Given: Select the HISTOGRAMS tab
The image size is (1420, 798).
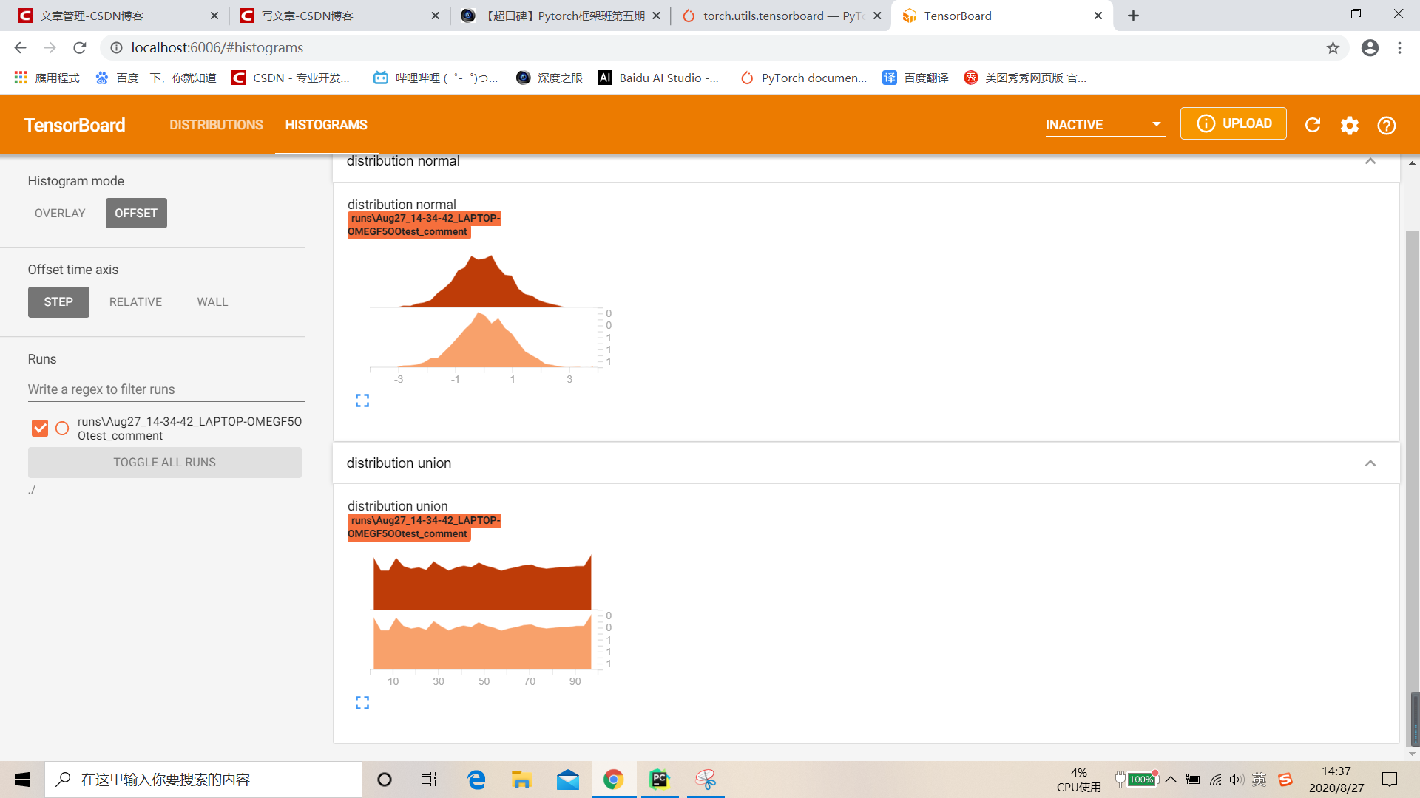Looking at the screenshot, I should 325,123.
